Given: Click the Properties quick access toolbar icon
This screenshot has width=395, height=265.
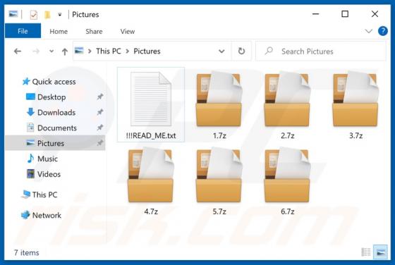Looking at the screenshot, I should click(34, 15).
